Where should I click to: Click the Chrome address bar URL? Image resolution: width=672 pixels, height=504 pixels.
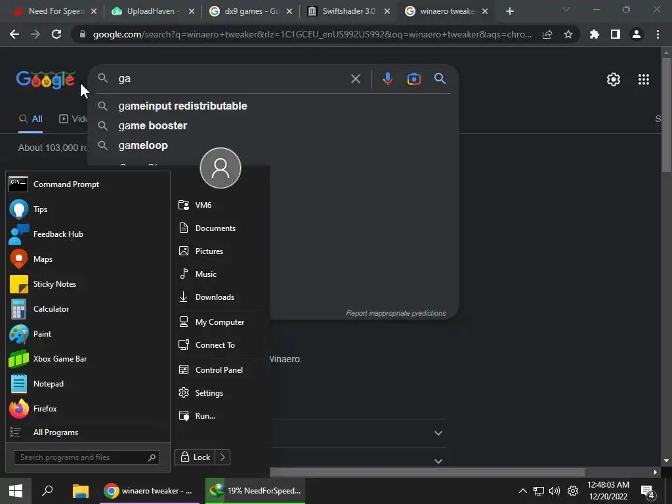coord(312,34)
